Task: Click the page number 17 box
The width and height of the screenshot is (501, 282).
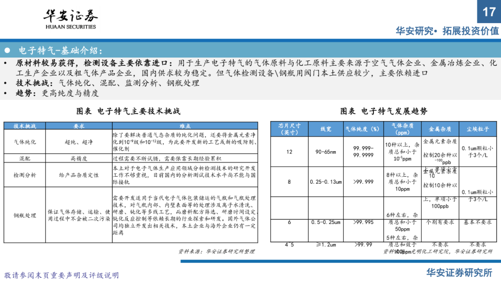Action: [x=489, y=12]
